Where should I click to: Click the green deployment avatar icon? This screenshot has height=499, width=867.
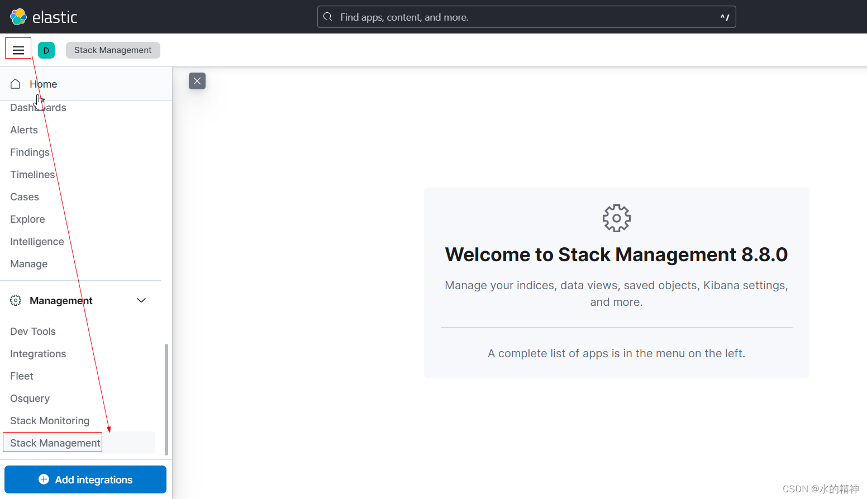tap(46, 50)
